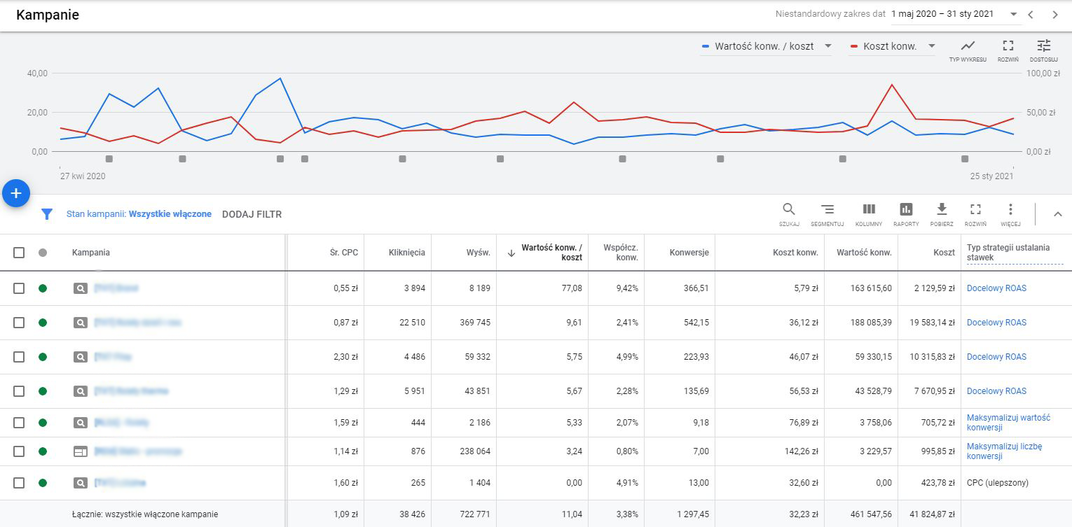Open the Dostosuj chart settings icon
This screenshot has height=527, width=1072.
tap(1043, 47)
